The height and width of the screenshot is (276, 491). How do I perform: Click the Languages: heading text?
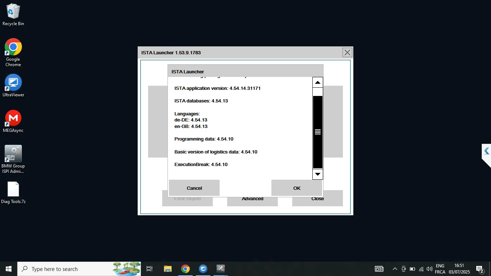point(187,114)
